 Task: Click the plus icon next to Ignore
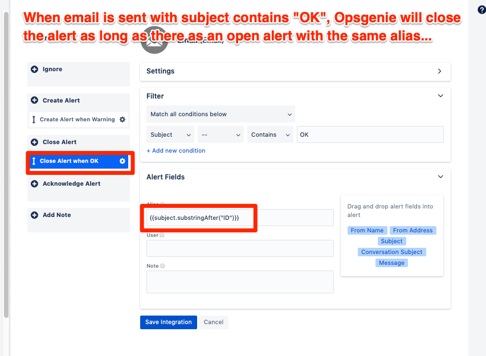click(x=35, y=69)
